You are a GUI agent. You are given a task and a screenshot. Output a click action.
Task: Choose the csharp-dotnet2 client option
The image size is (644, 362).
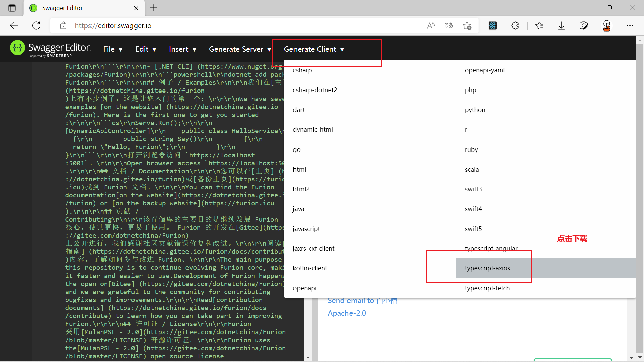[315, 90]
